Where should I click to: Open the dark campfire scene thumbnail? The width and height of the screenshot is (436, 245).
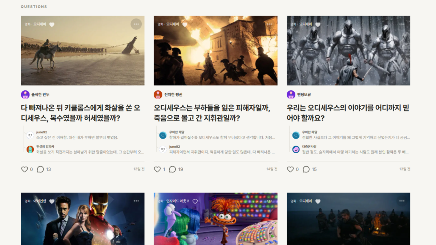(348, 219)
